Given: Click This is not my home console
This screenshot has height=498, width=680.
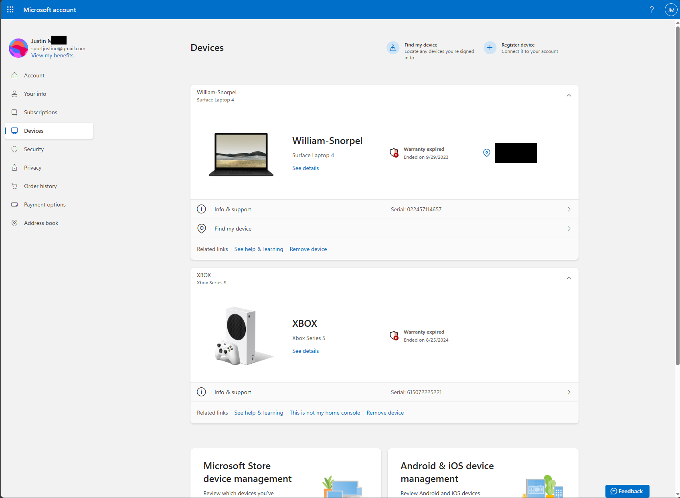Looking at the screenshot, I should pos(325,413).
